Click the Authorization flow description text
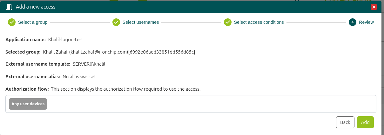Viewport: 384px width, 135px height. coord(125,89)
